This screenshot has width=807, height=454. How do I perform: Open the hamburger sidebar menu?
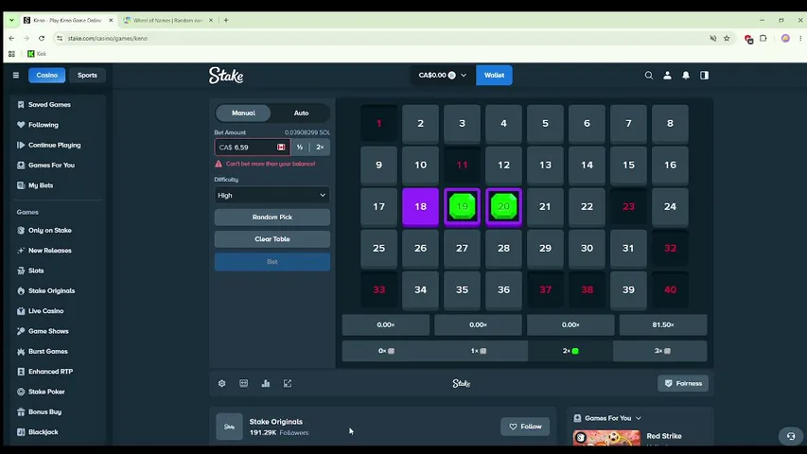(x=16, y=75)
